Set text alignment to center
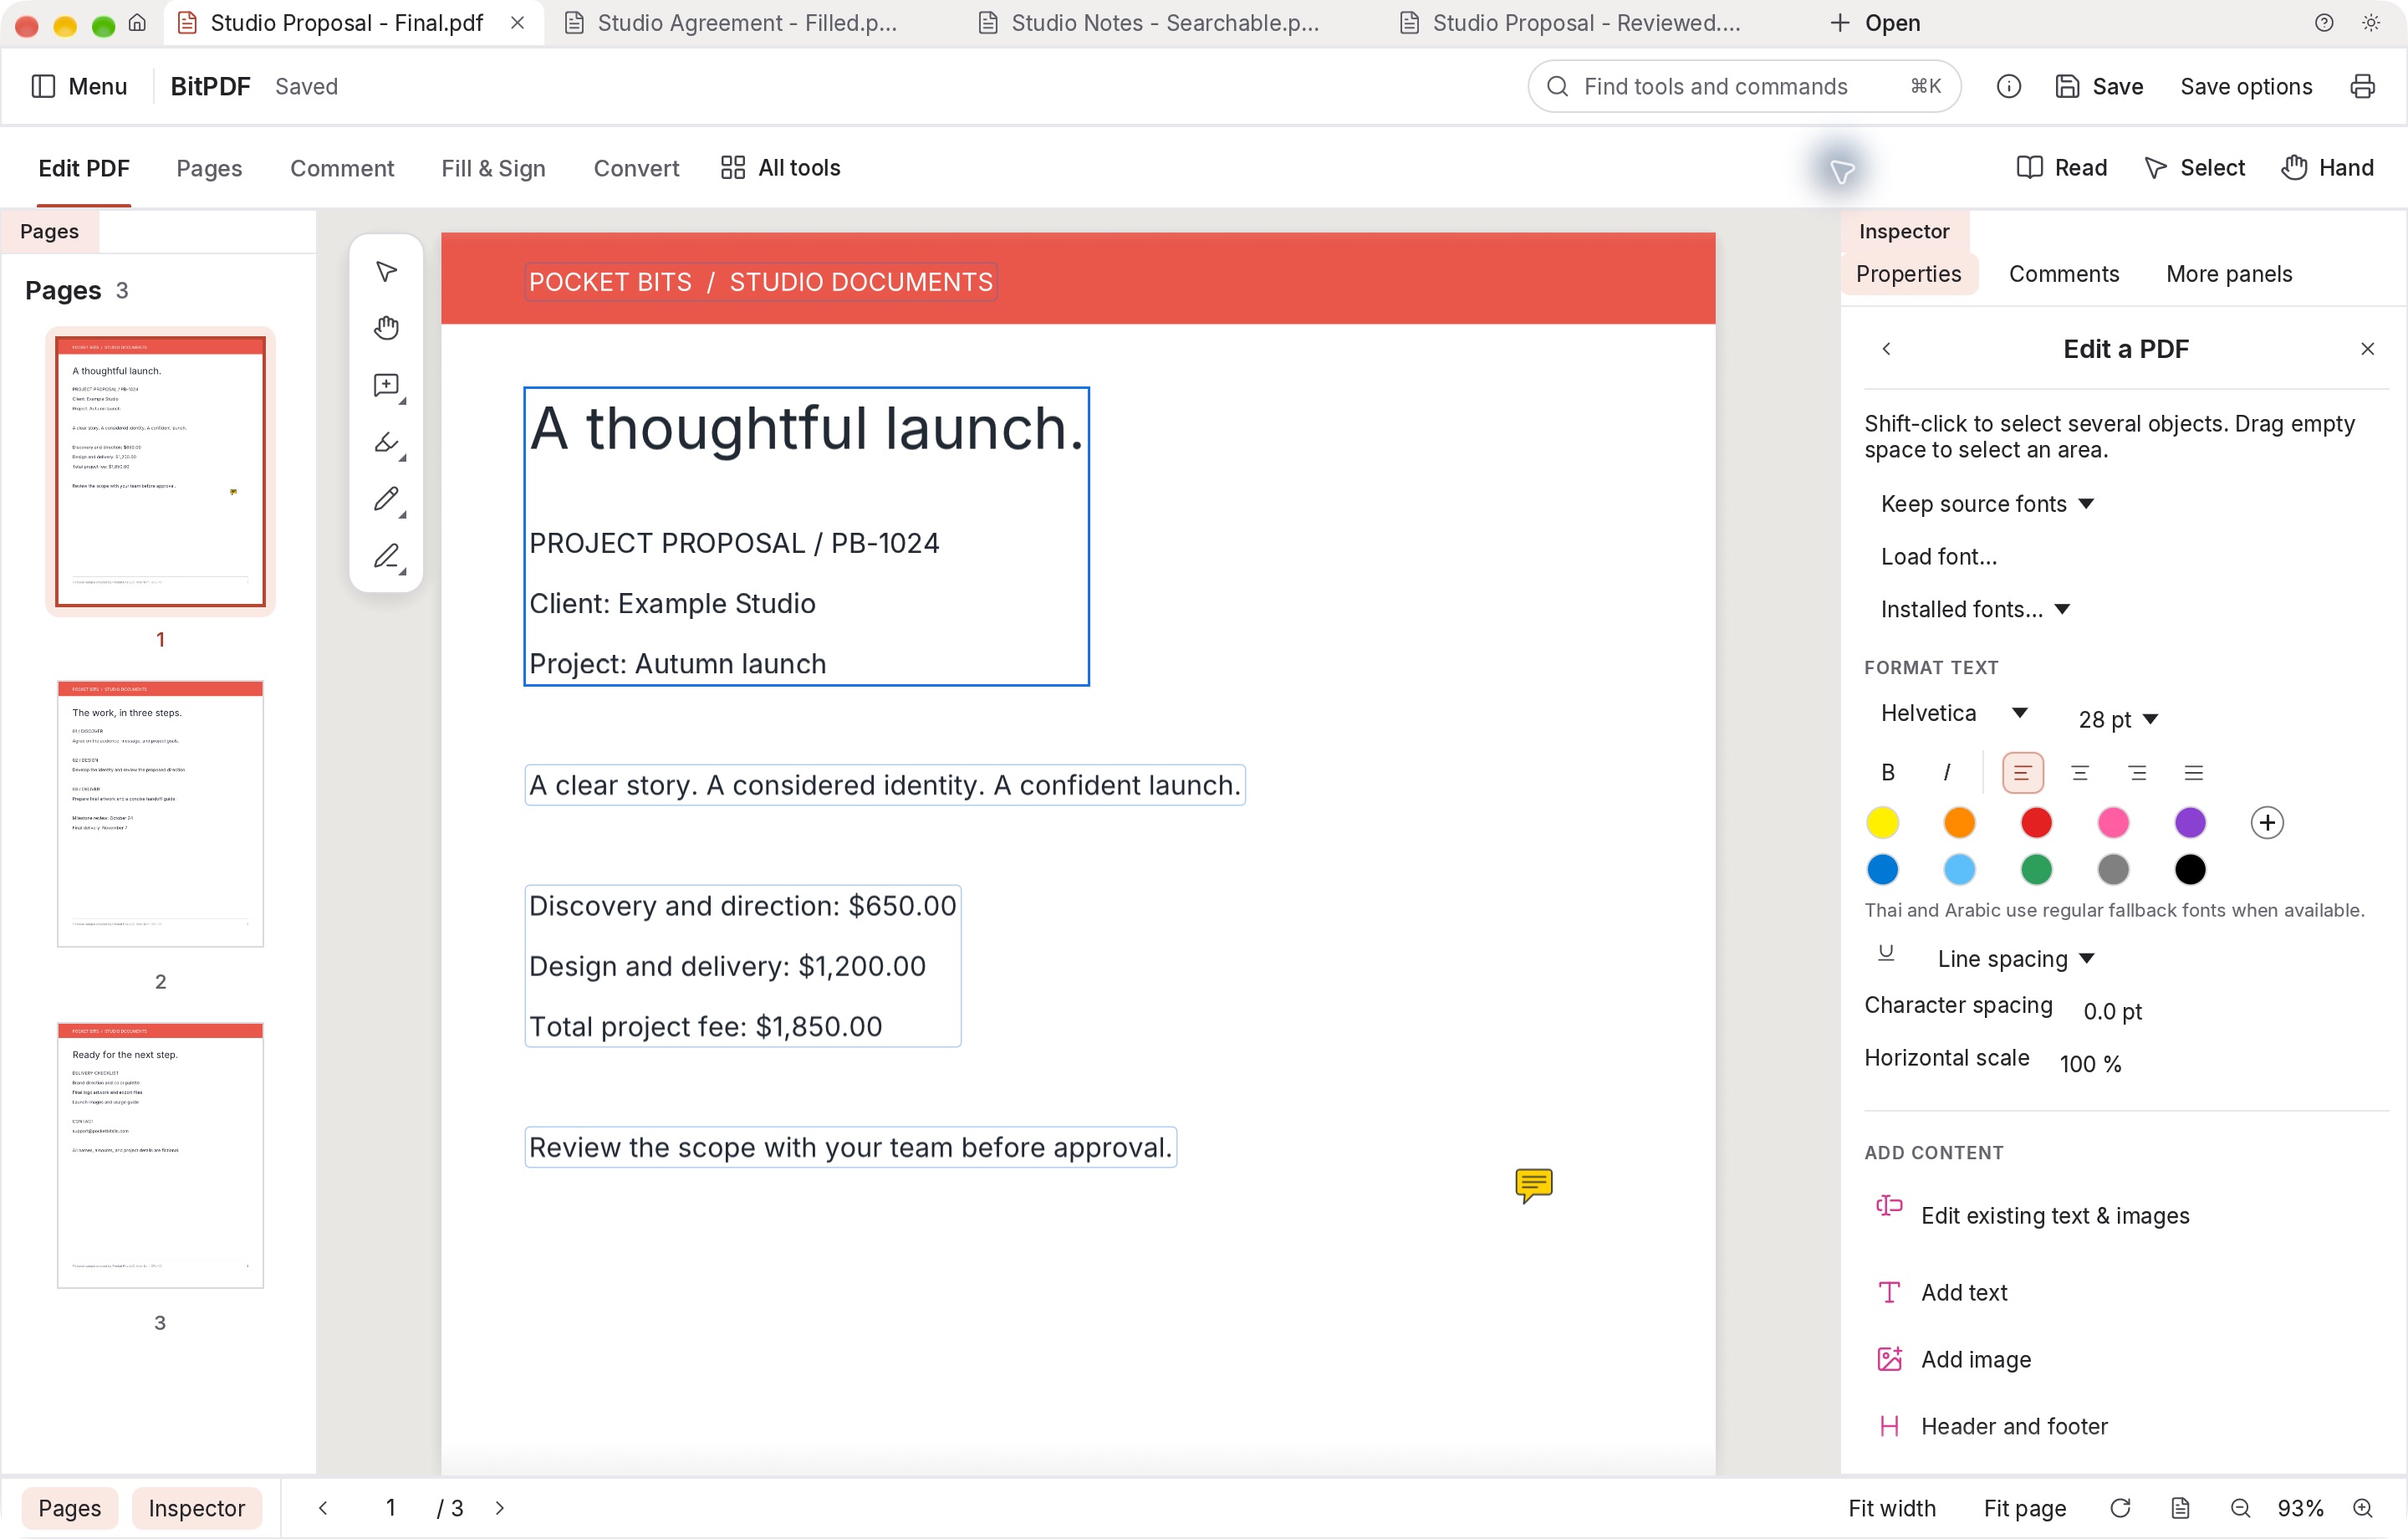 pos(2080,773)
